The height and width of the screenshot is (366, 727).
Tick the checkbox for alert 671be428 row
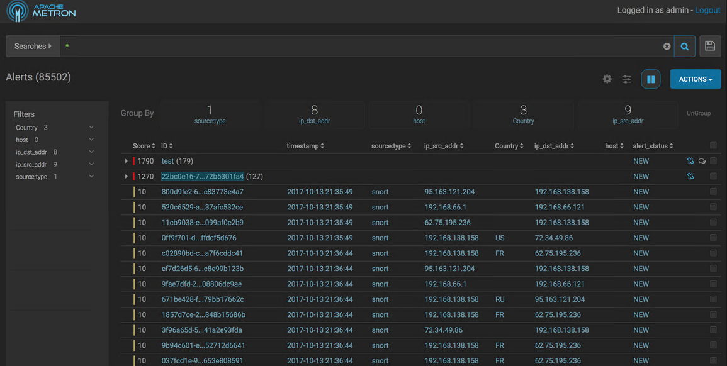pos(713,299)
